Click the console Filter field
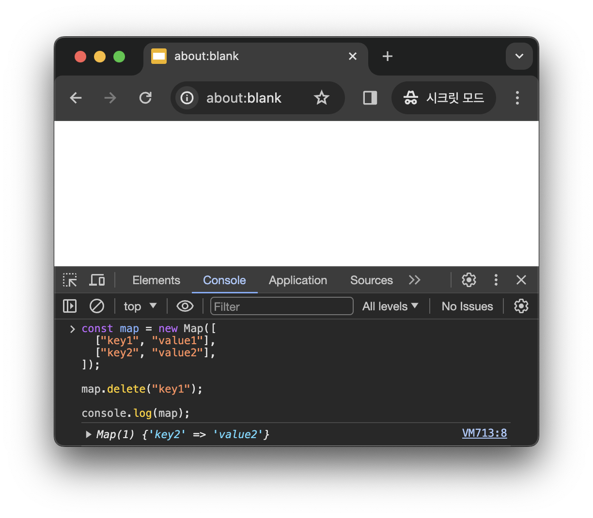Screen dimensions: 593x518 (281, 306)
